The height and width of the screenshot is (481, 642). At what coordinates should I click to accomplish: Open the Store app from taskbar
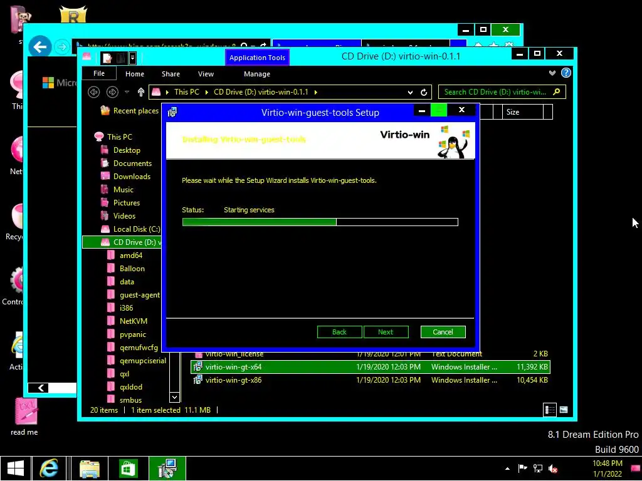pos(128,468)
